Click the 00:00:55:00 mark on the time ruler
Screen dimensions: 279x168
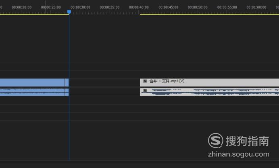227,7
